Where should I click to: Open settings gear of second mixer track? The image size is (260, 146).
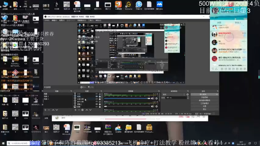tap(157, 106)
